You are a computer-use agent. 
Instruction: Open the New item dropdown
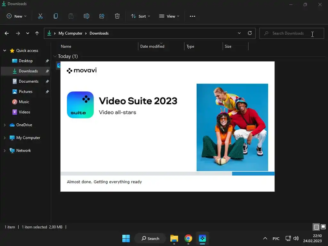coord(17,16)
